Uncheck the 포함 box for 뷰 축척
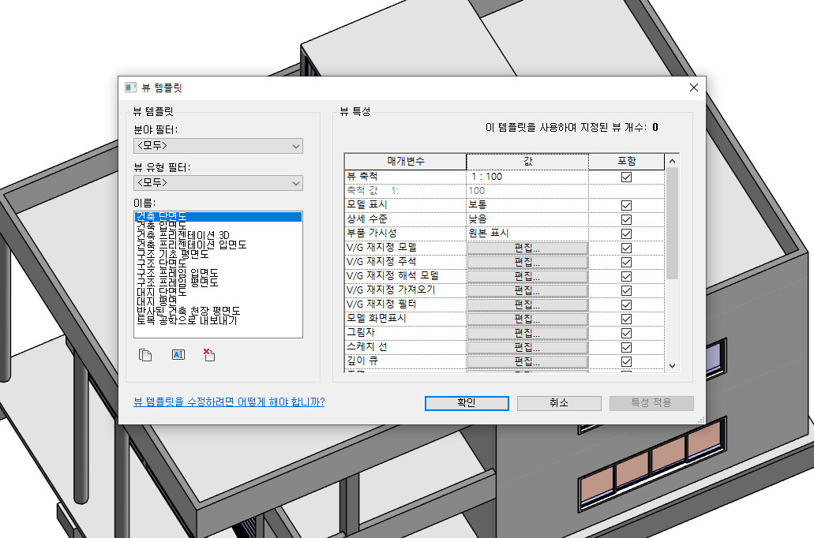This screenshot has width=814, height=538. [627, 177]
